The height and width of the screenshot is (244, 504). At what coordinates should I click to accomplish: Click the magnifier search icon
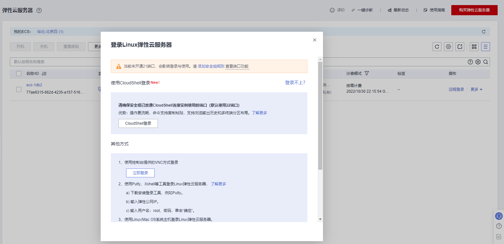(486, 62)
